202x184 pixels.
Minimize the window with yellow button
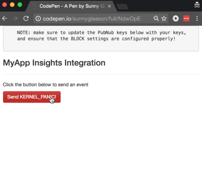point(12,5)
